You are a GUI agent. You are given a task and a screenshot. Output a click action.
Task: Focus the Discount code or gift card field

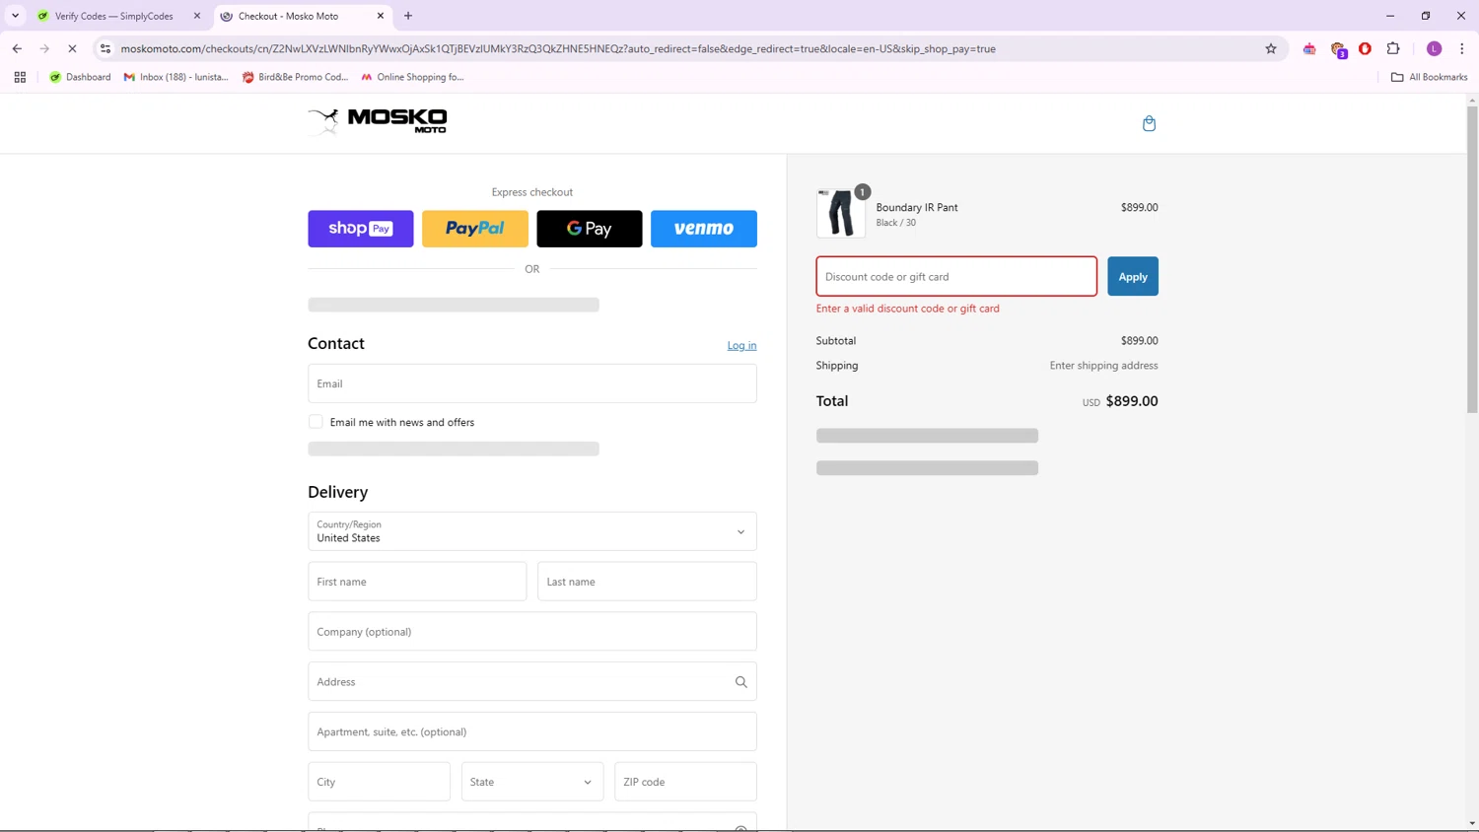pyautogui.click(x=956, y=277)
